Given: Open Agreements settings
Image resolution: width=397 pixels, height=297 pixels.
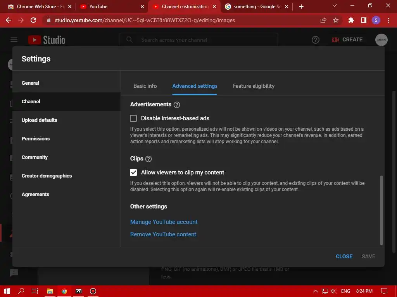Looking at the screenshot, I should [x=67, y=195].
